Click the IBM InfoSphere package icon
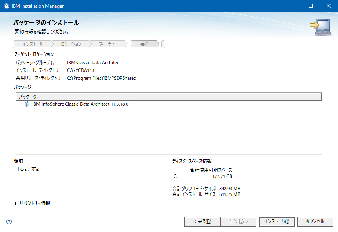 click(27, 104)
